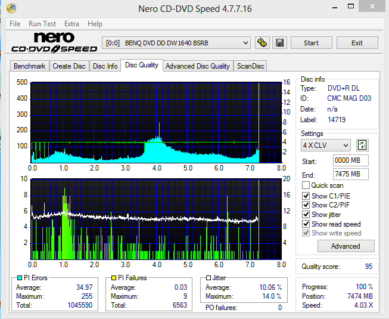Click the PI Failures and jitter graph
The height and width of the screenshot is (319, 389).
(156, 219)
